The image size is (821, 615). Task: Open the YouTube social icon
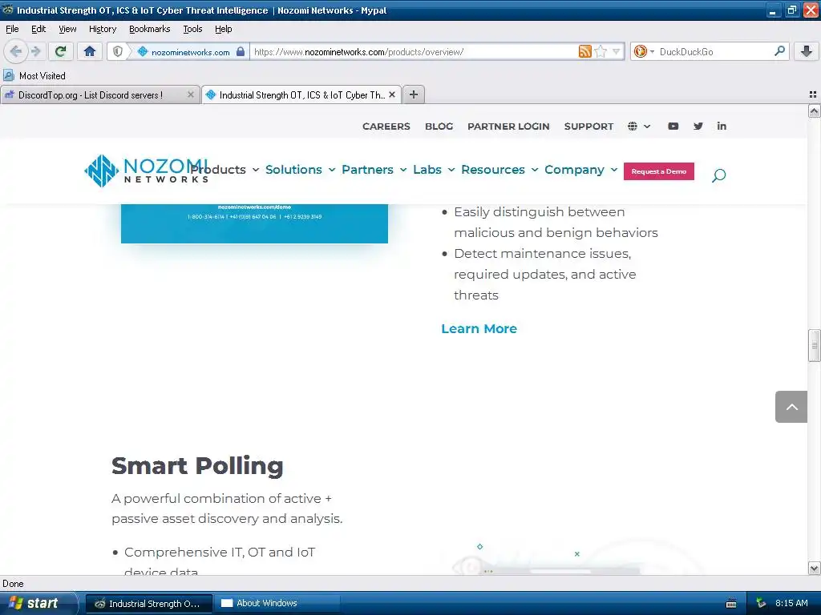click(673, 126)
